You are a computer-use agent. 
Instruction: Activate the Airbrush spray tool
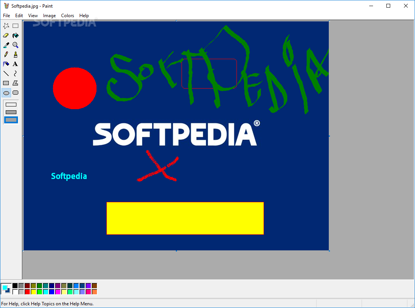(x=6, y=64)
